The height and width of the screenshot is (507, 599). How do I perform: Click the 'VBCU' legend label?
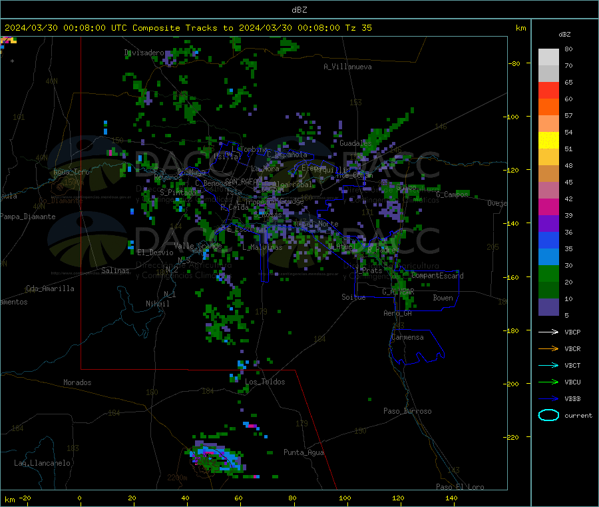click(572, 382)
